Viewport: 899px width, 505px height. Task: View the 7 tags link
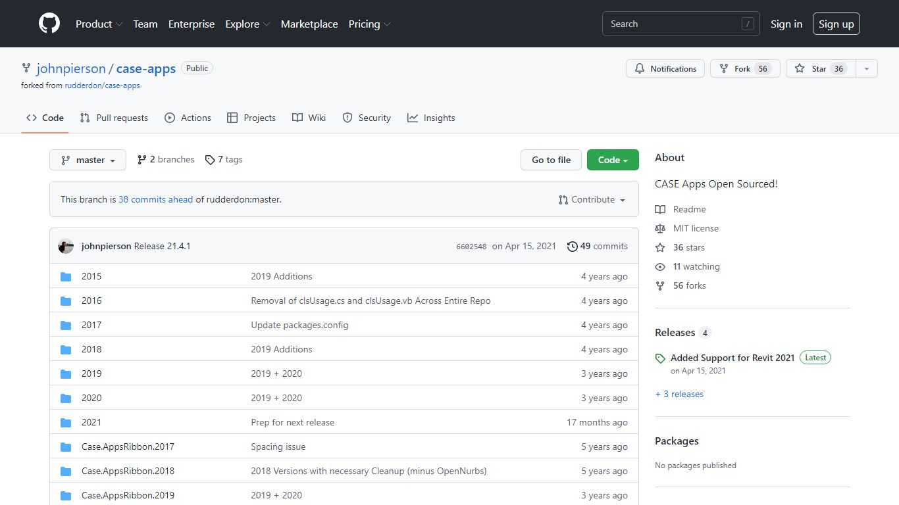click(x=224, y=160)
